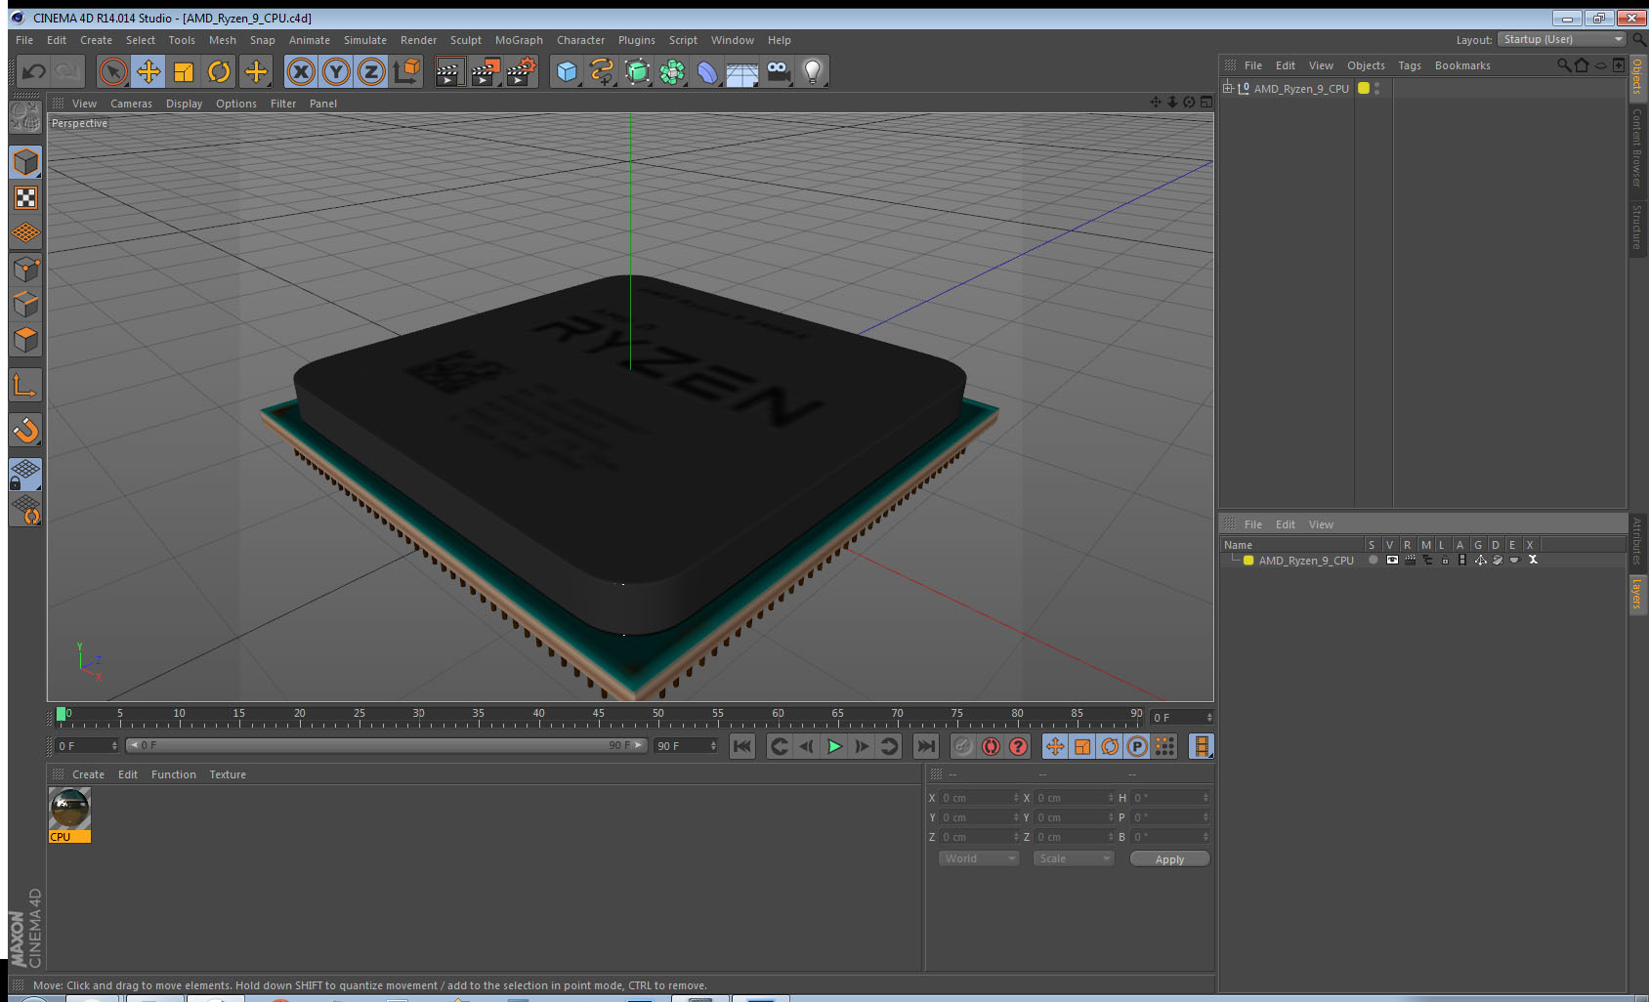The width and height of the screenshot is (1649, 1002).
Task: Go to start of animation
Action: point(742,746)
